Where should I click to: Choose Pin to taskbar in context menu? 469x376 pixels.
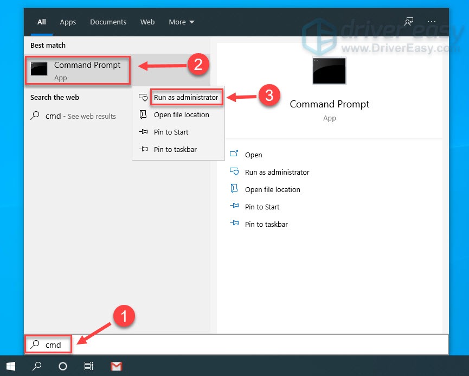tap(175, 149)
